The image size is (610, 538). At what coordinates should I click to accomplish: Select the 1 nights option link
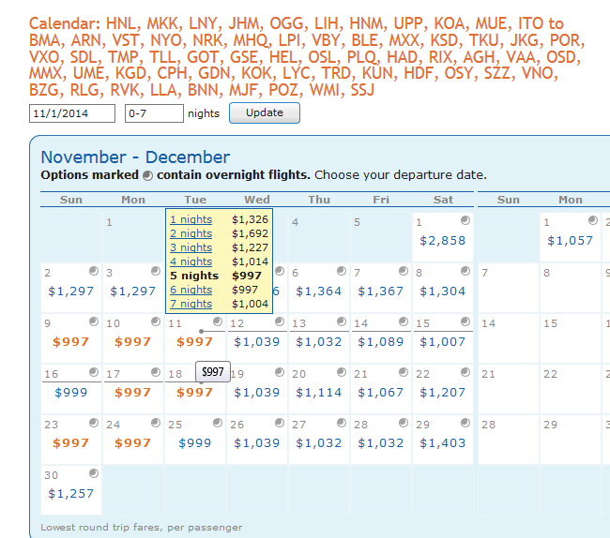pos(191,219)
